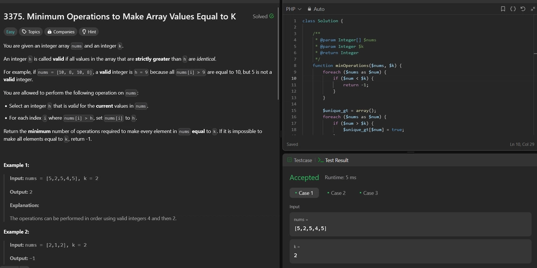Click the Runtime: 5 ms text

click(x=340, y=178)
